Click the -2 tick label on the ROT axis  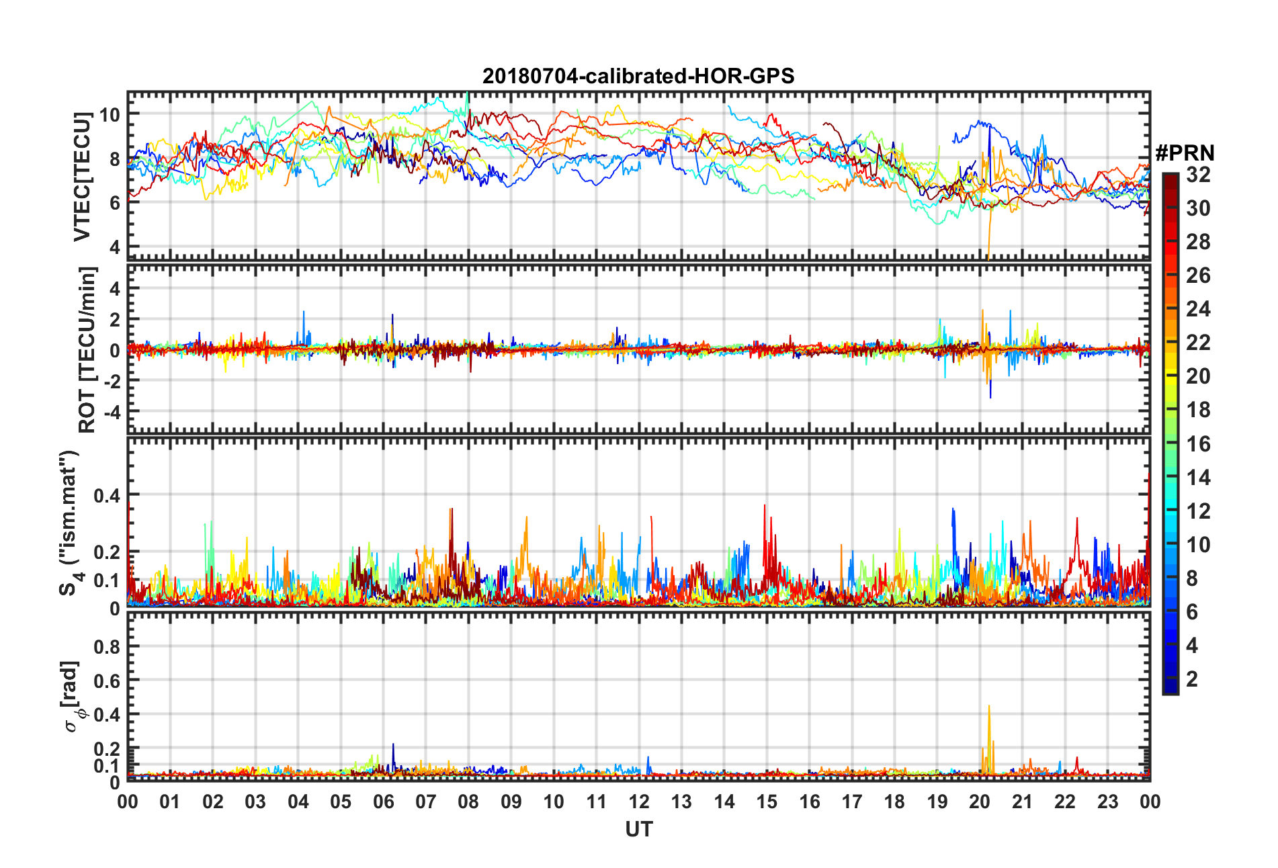coord(112,380)
